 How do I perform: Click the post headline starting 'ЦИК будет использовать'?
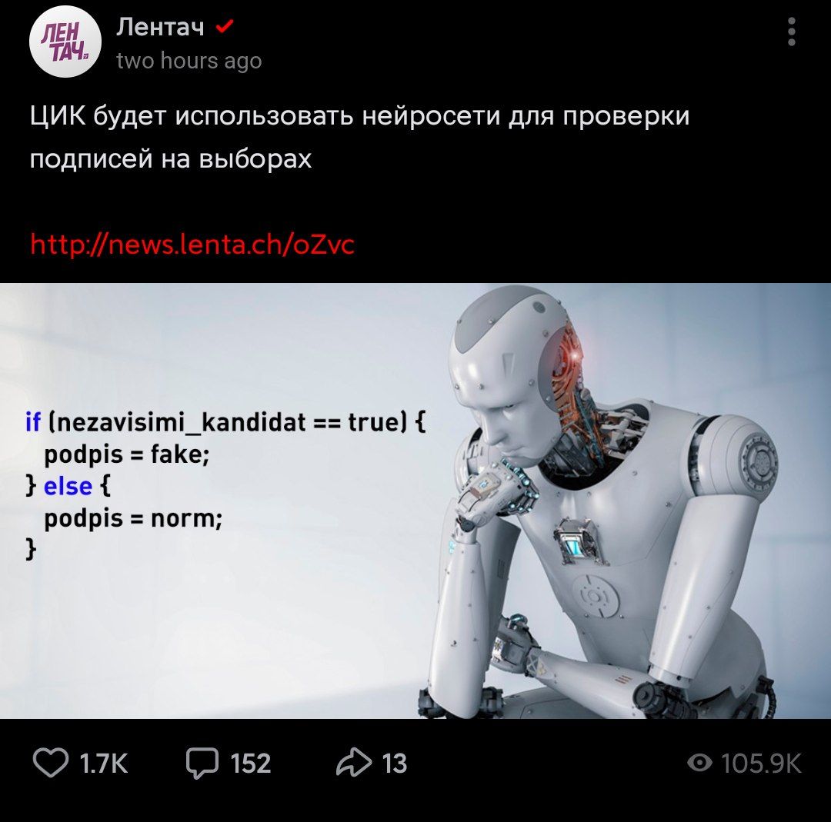click(359, 137)
